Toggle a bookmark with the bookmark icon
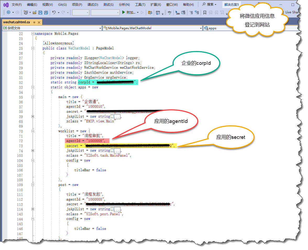The height and width of the screenshot is (250, 308). (205, 13)
